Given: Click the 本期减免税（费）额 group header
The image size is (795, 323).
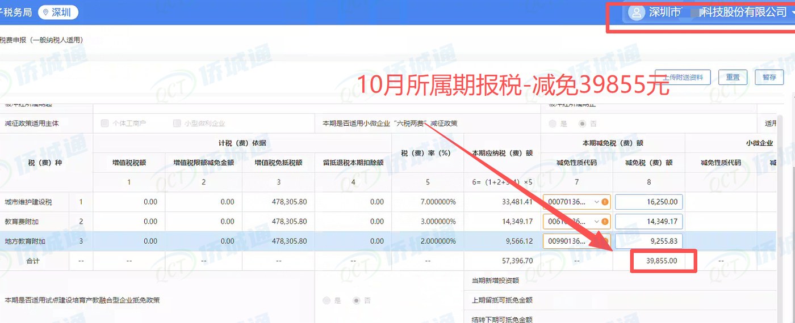Looking at the screenshot, I should [613, 143].
